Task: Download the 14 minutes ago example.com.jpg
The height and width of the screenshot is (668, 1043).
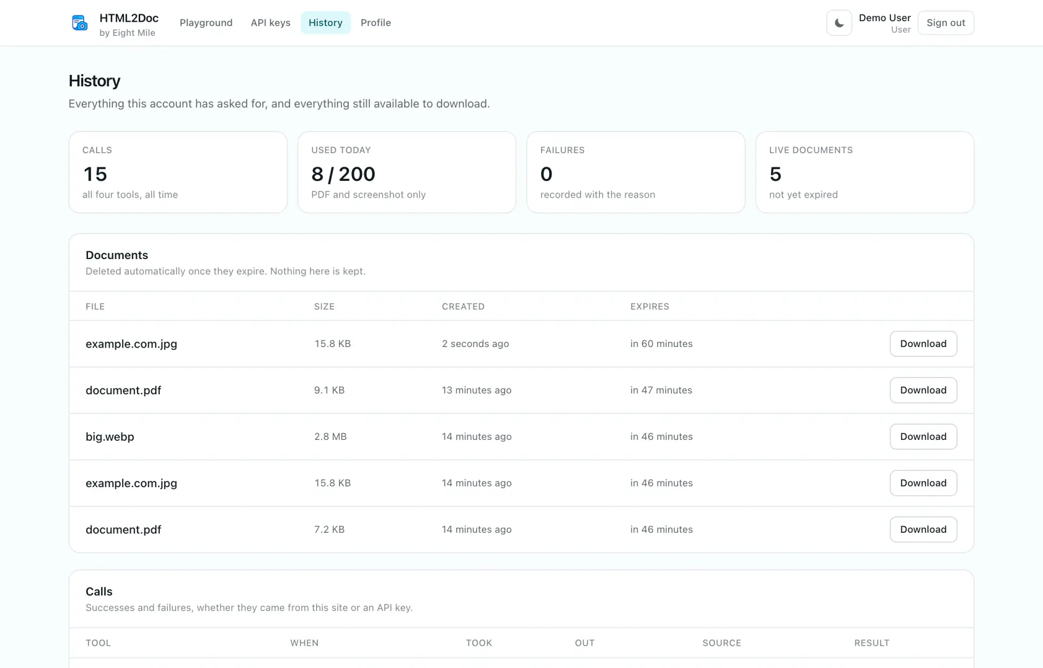Action: (x=923, y=483)
